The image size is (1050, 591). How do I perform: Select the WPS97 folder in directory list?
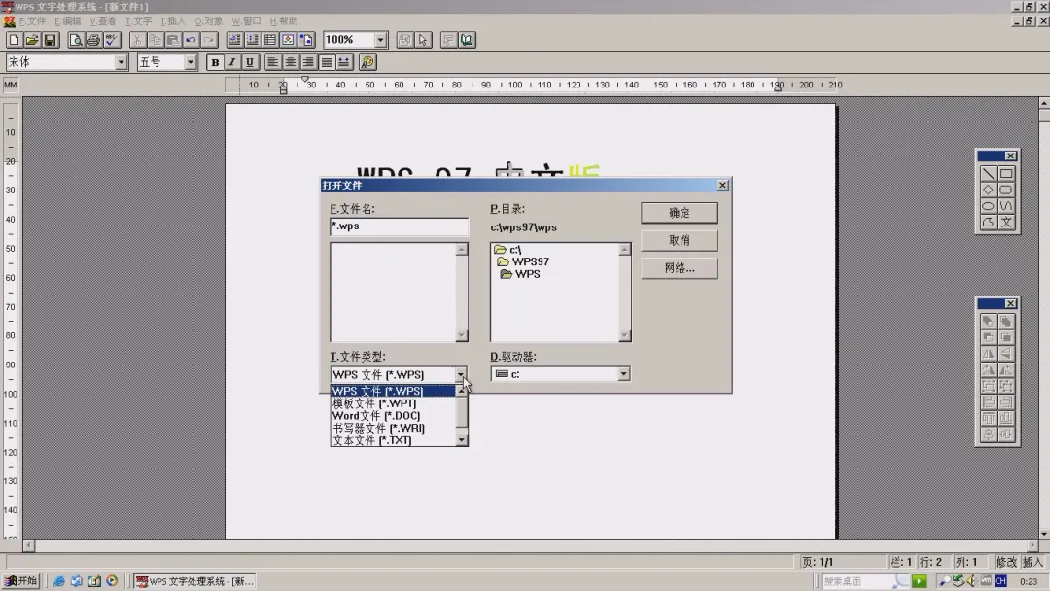[x=523, y=261]
